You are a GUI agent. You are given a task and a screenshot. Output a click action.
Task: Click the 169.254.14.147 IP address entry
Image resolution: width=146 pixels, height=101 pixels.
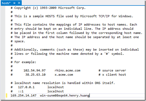[24, 95]
